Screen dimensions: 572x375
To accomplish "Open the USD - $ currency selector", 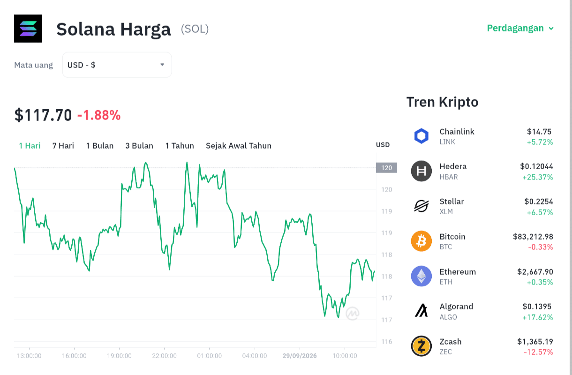I will pos(117,65).
